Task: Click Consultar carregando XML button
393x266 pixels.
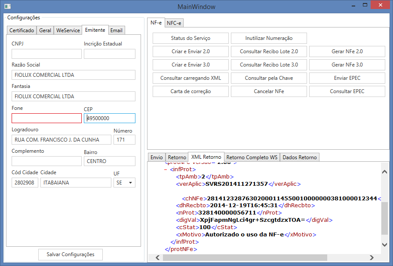Action: (x=190, y=78)
